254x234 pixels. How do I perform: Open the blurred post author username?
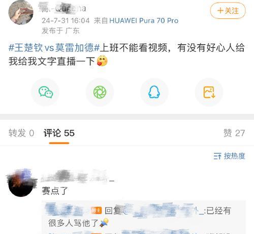point(62,9)
